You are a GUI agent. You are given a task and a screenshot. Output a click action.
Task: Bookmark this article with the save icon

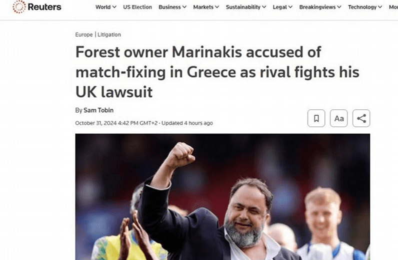(316, 118)
